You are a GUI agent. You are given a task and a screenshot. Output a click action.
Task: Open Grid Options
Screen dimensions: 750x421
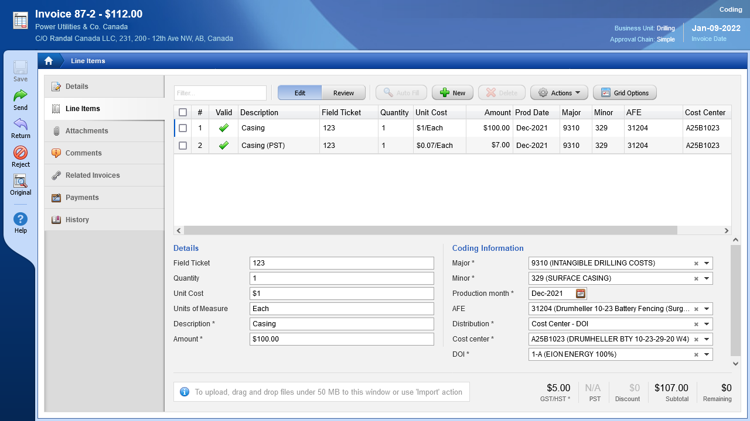pyautogui.click(x=625, y=93)
